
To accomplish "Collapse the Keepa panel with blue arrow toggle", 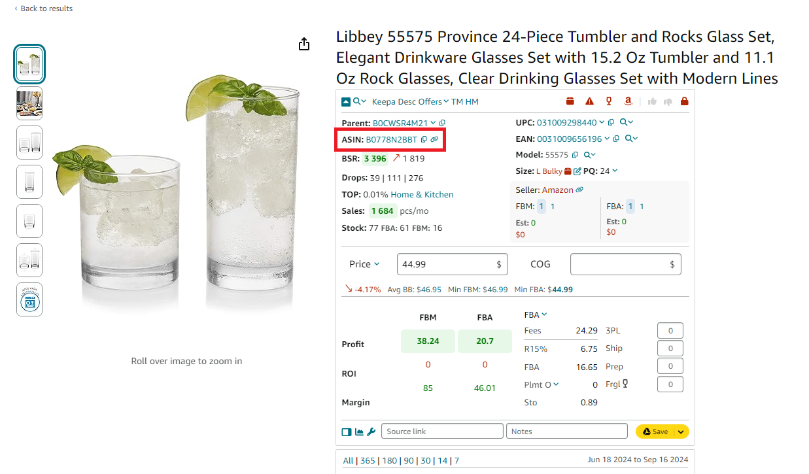I will point(345,101).
